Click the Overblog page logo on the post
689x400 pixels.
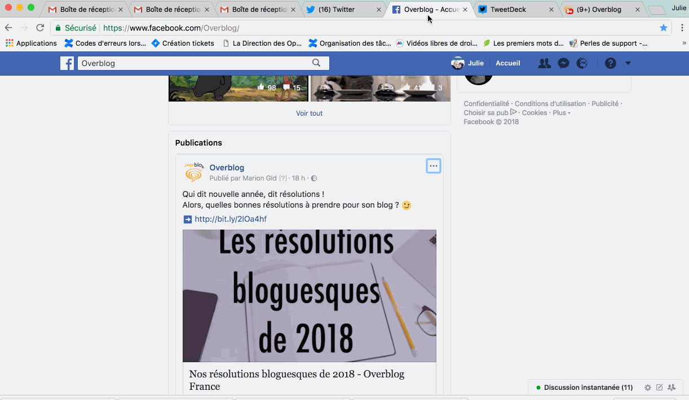193,172
